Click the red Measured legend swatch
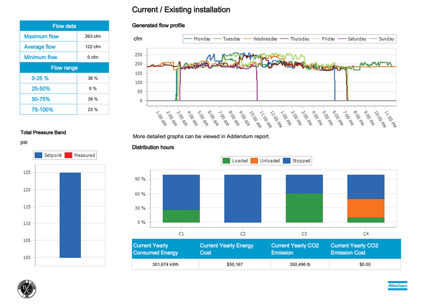Image resolution: width=434 pixels, height=304 pixels. click(68, 156)
